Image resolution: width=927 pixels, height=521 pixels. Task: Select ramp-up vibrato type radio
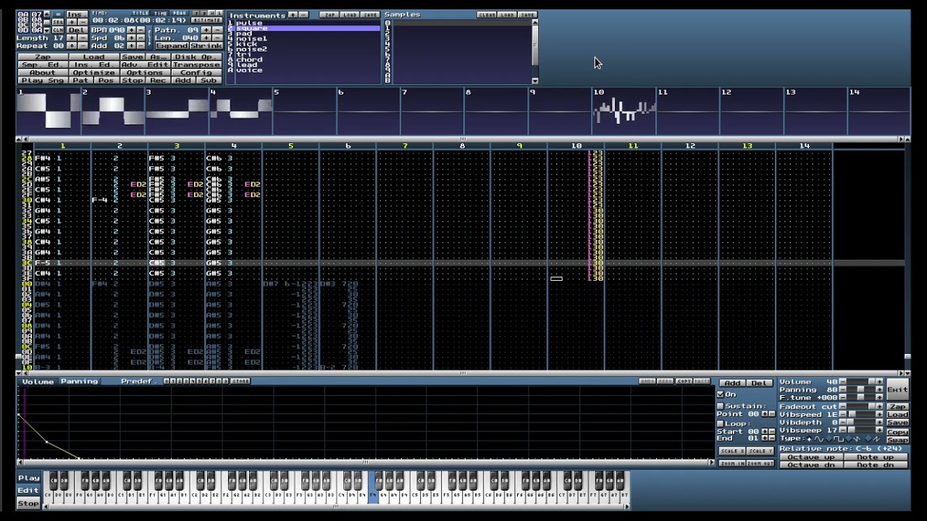[x=868, y=439]
